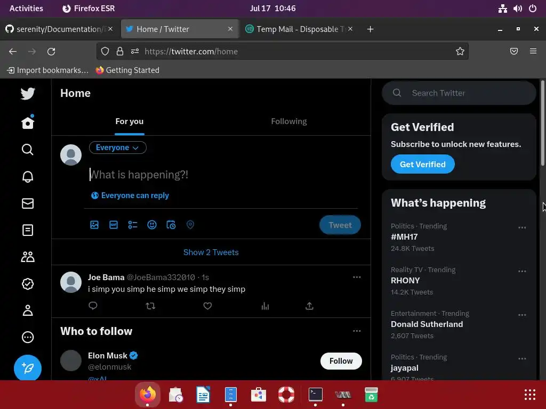
Task: Open Joe Bama's profile name
Action: click(106, 277)
